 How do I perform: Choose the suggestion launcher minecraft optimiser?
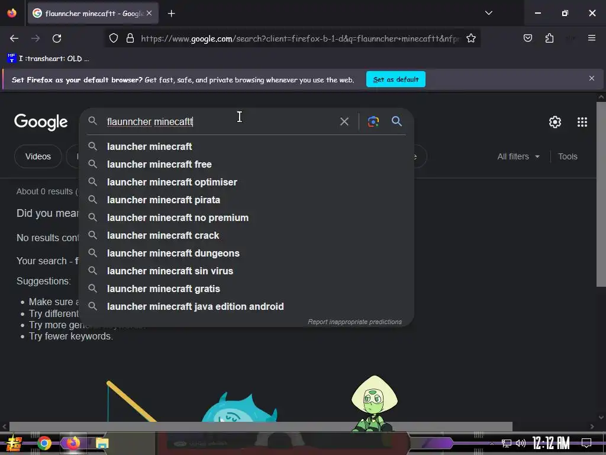tap(247, 182)
